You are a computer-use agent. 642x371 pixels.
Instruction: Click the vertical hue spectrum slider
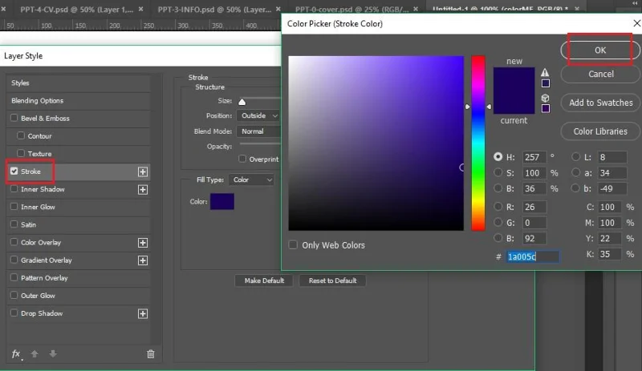[477, 143]
